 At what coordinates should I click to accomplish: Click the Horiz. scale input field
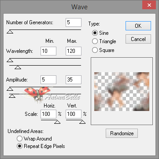[48, 114]
